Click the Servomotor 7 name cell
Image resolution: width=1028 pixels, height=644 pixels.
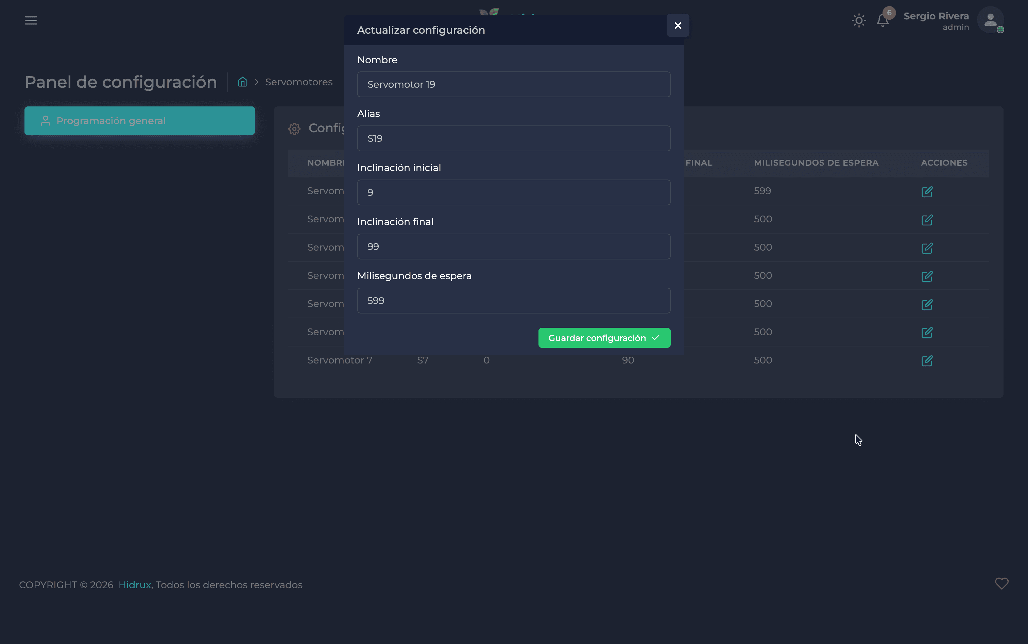tap(339, 360)
